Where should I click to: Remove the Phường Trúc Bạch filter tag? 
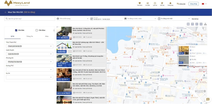coord(21,62)
